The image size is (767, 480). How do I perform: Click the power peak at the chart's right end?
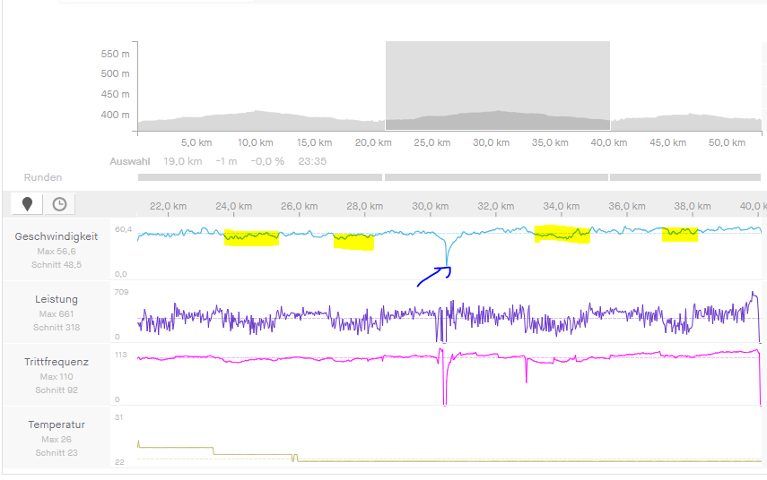[753, 295]
